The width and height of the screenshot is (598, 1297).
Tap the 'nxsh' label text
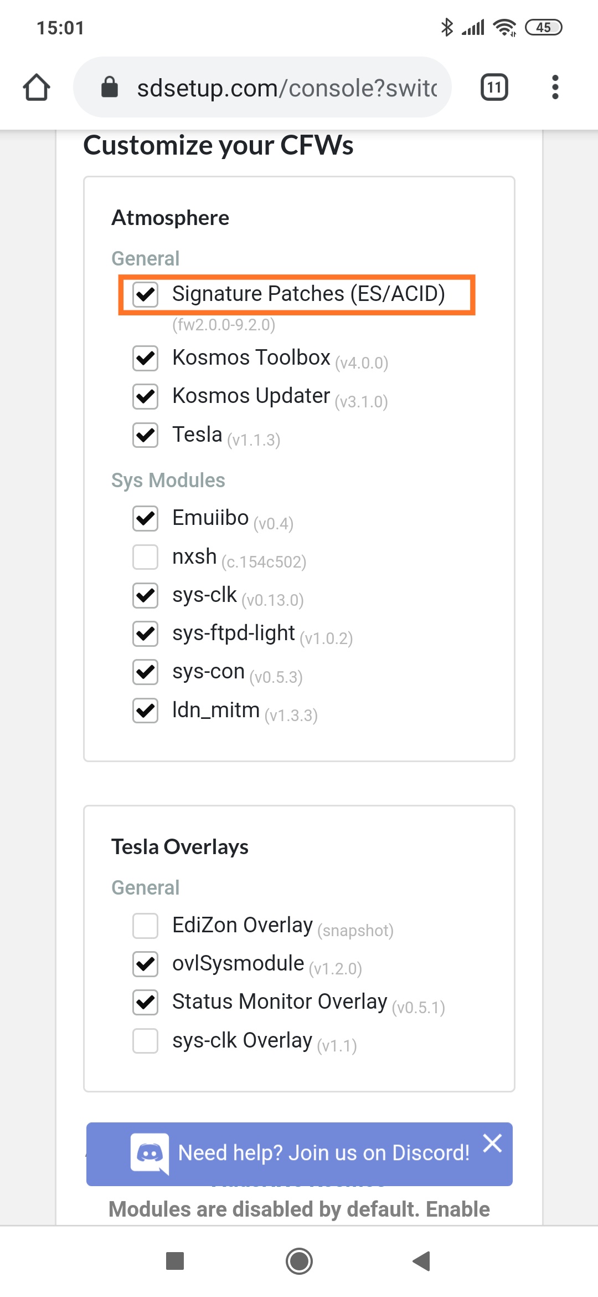pos(194,556)
